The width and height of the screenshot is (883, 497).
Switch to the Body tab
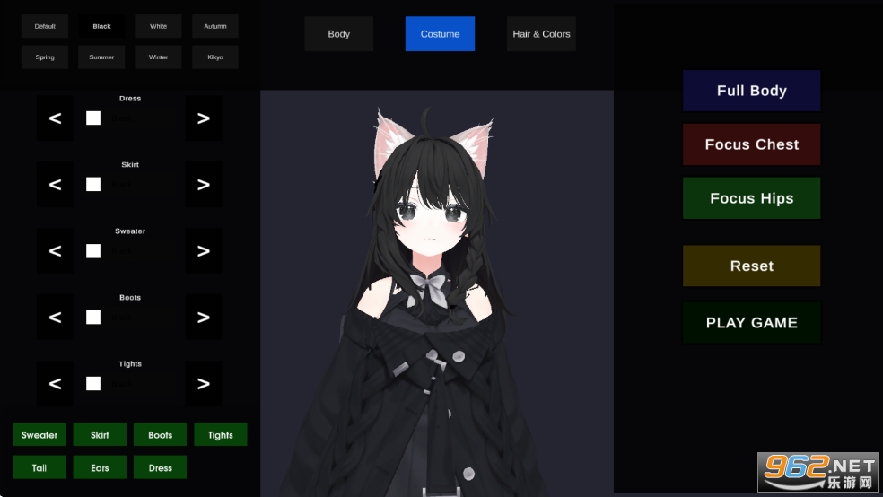pos(338,34)
